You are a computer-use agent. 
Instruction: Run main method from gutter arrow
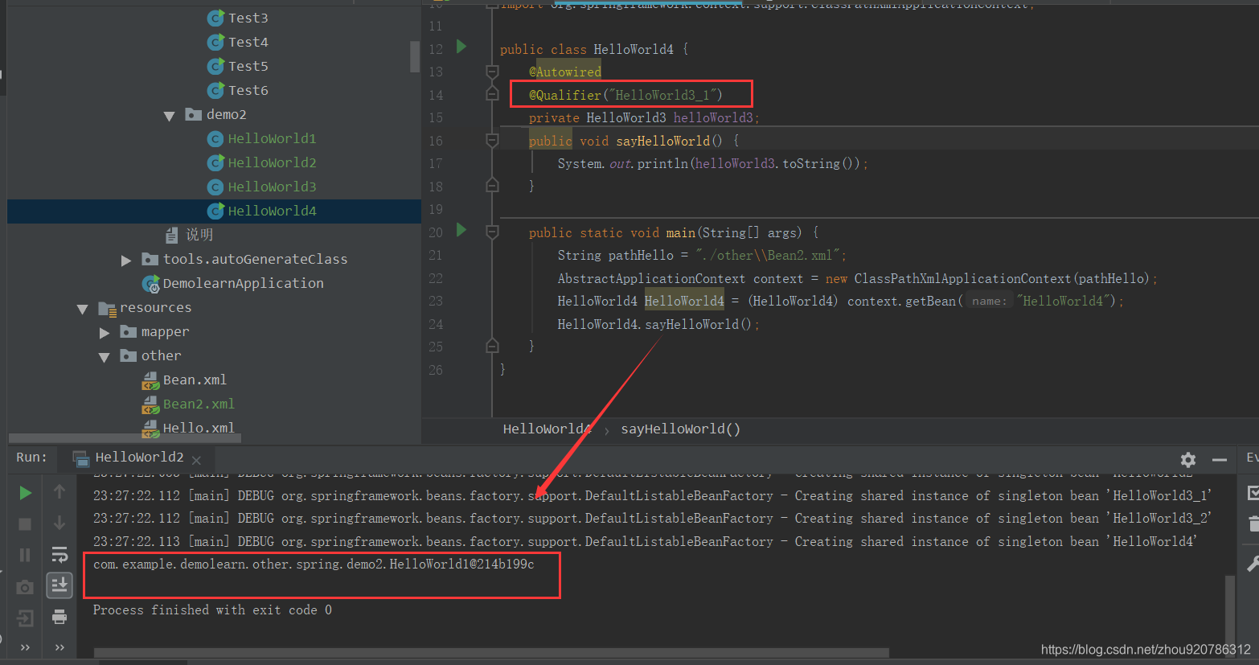click(461, 230)
